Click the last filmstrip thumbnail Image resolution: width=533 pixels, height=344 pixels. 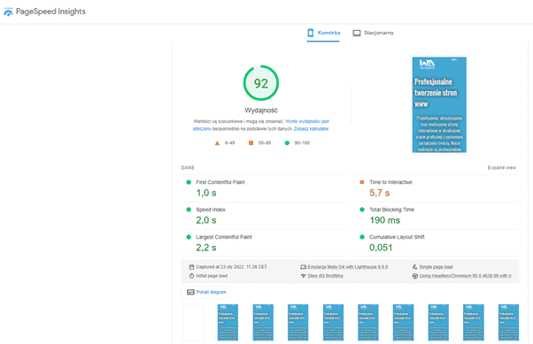pyautogui.click(x=508, y=322)
